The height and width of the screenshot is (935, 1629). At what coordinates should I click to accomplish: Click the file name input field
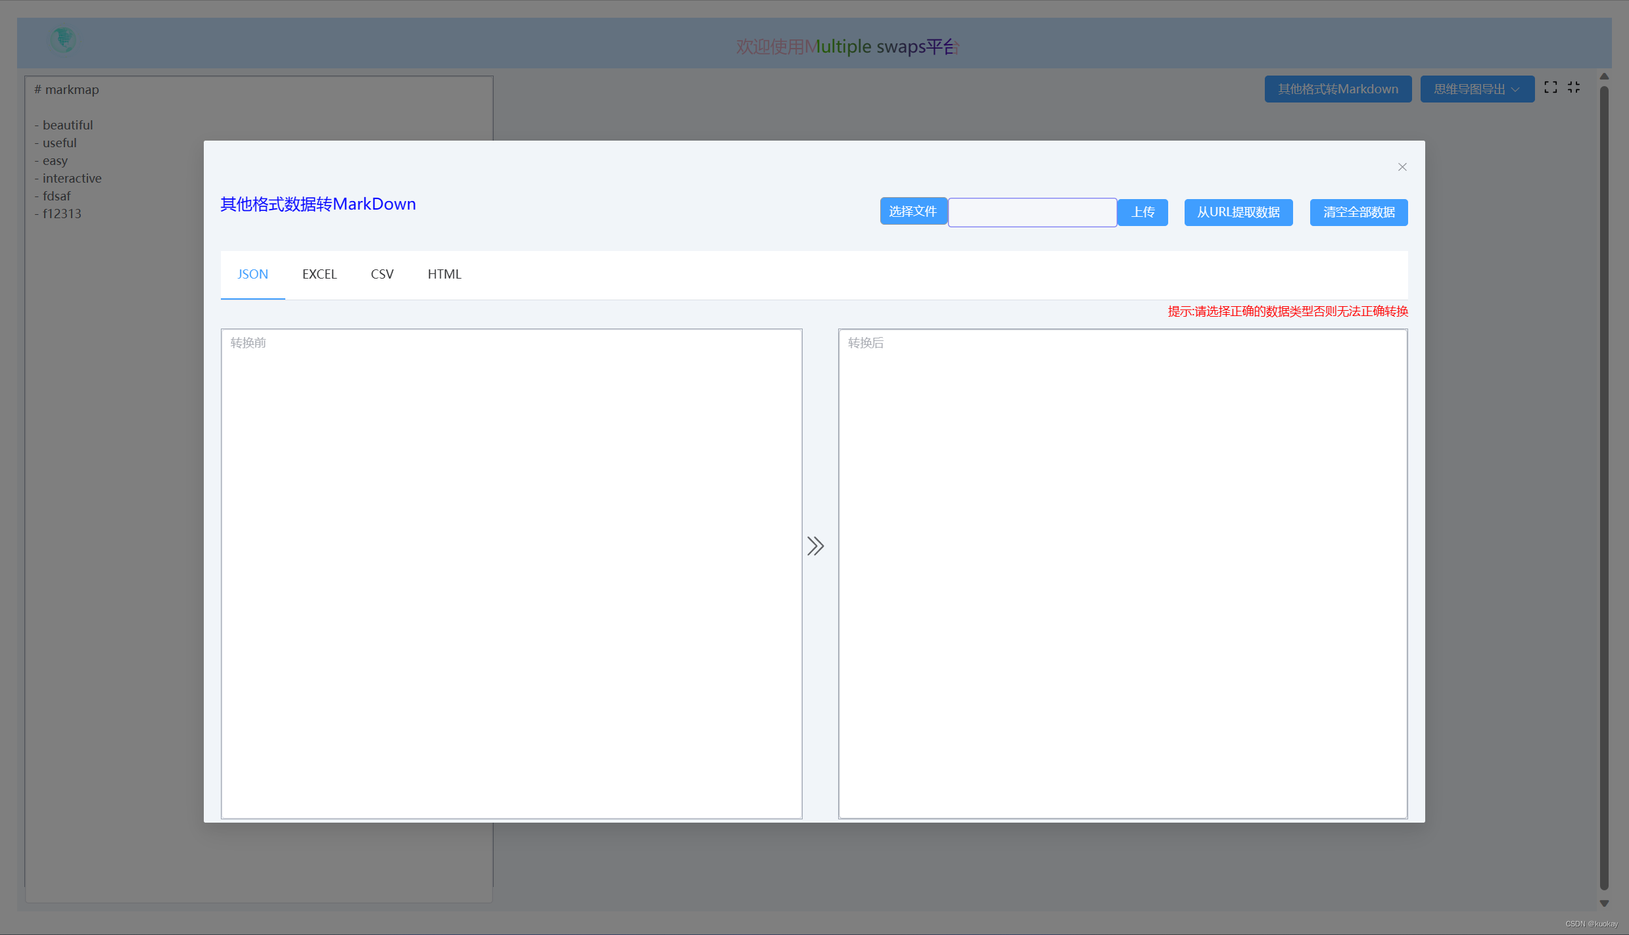pyautogui.click(x=1032, y=212)
